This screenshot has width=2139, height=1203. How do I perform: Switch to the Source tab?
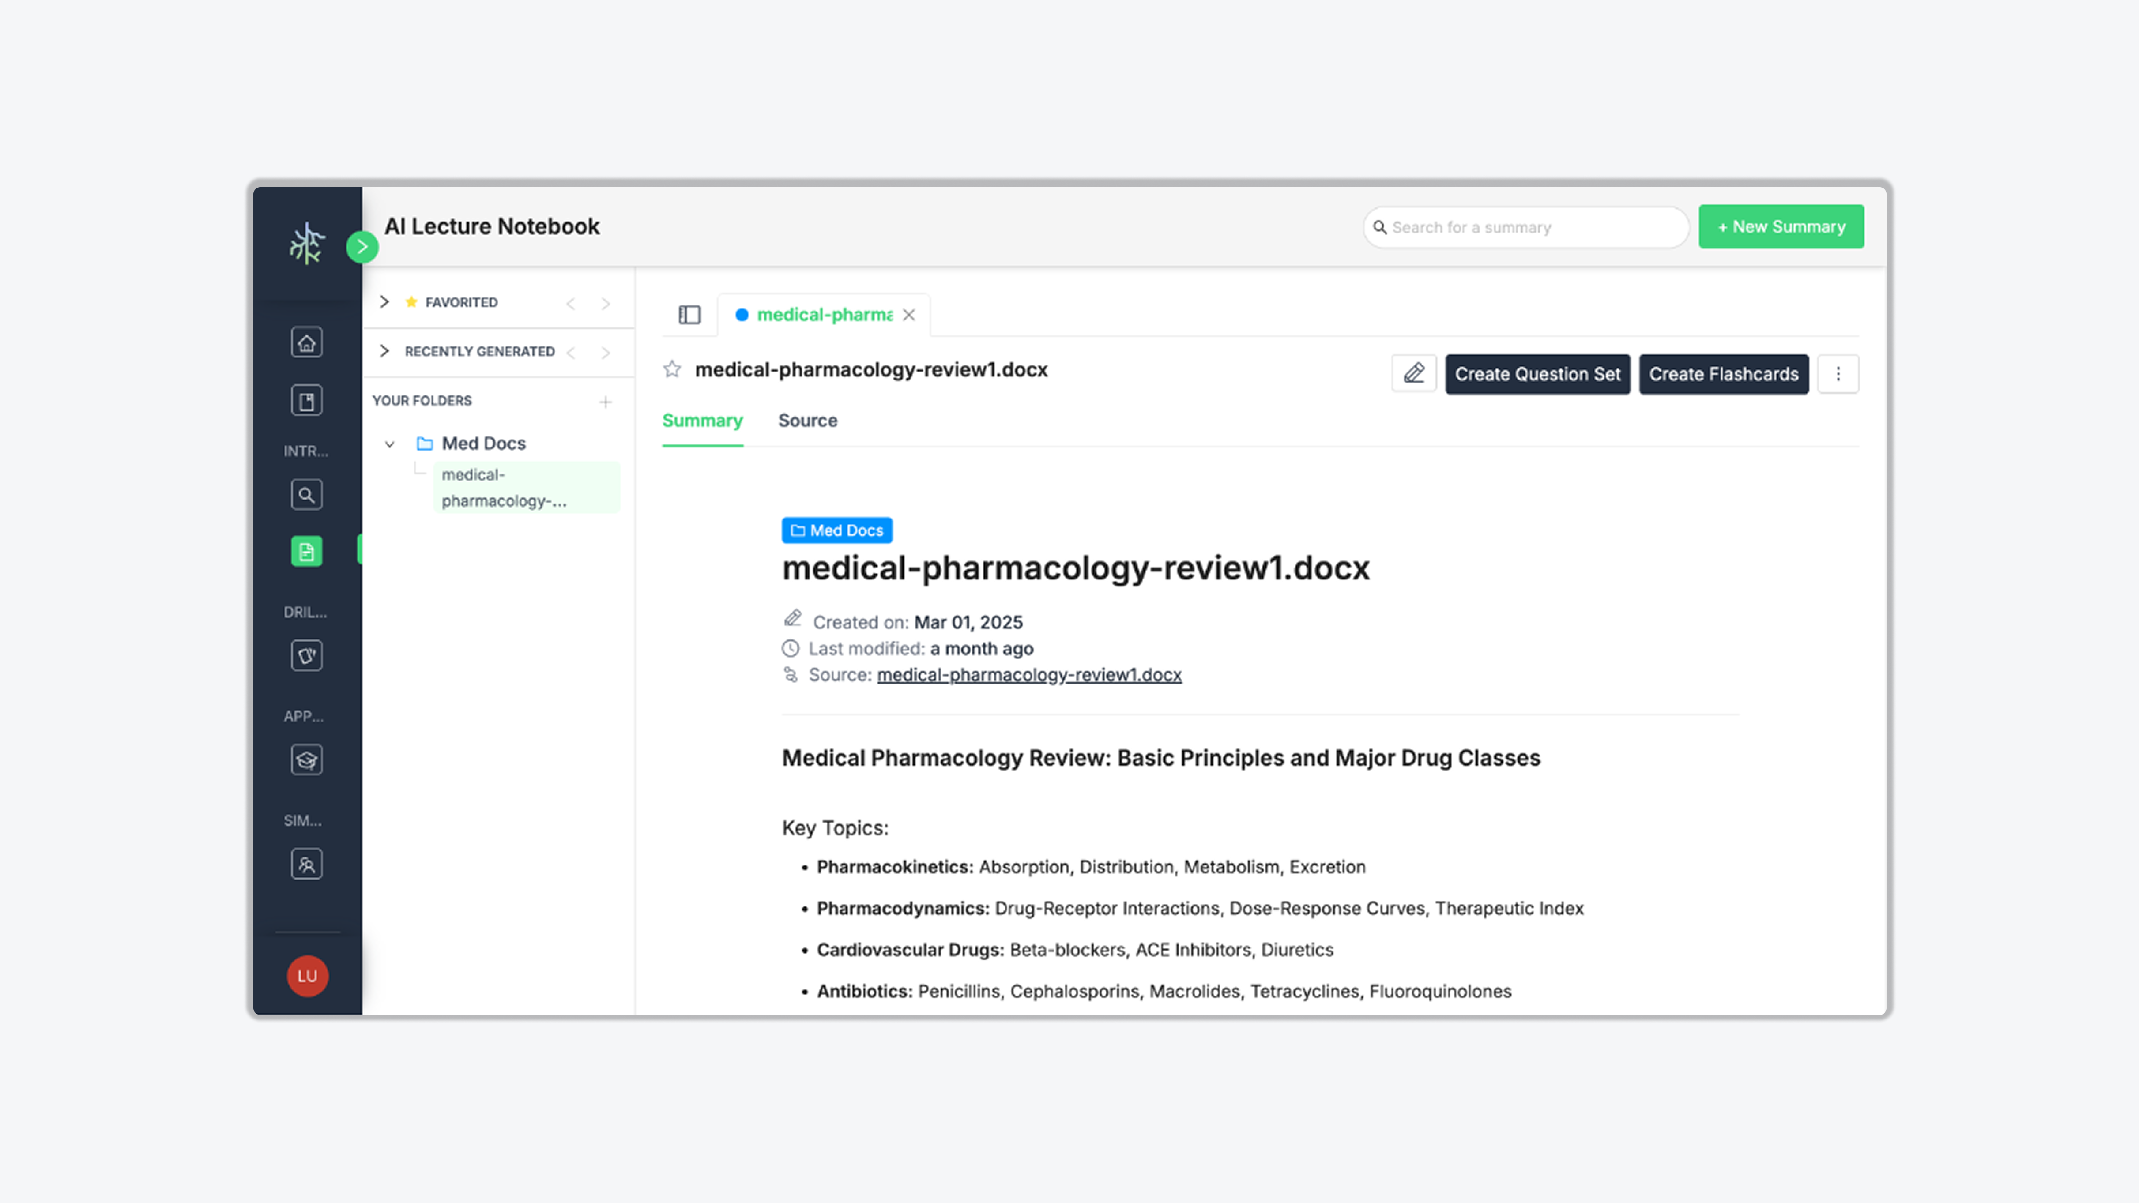[807, 421]
